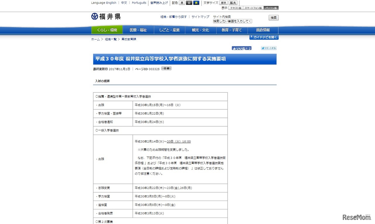Click the site search input box
Viewport: 375px width, 224px height.
coord(232,21)
